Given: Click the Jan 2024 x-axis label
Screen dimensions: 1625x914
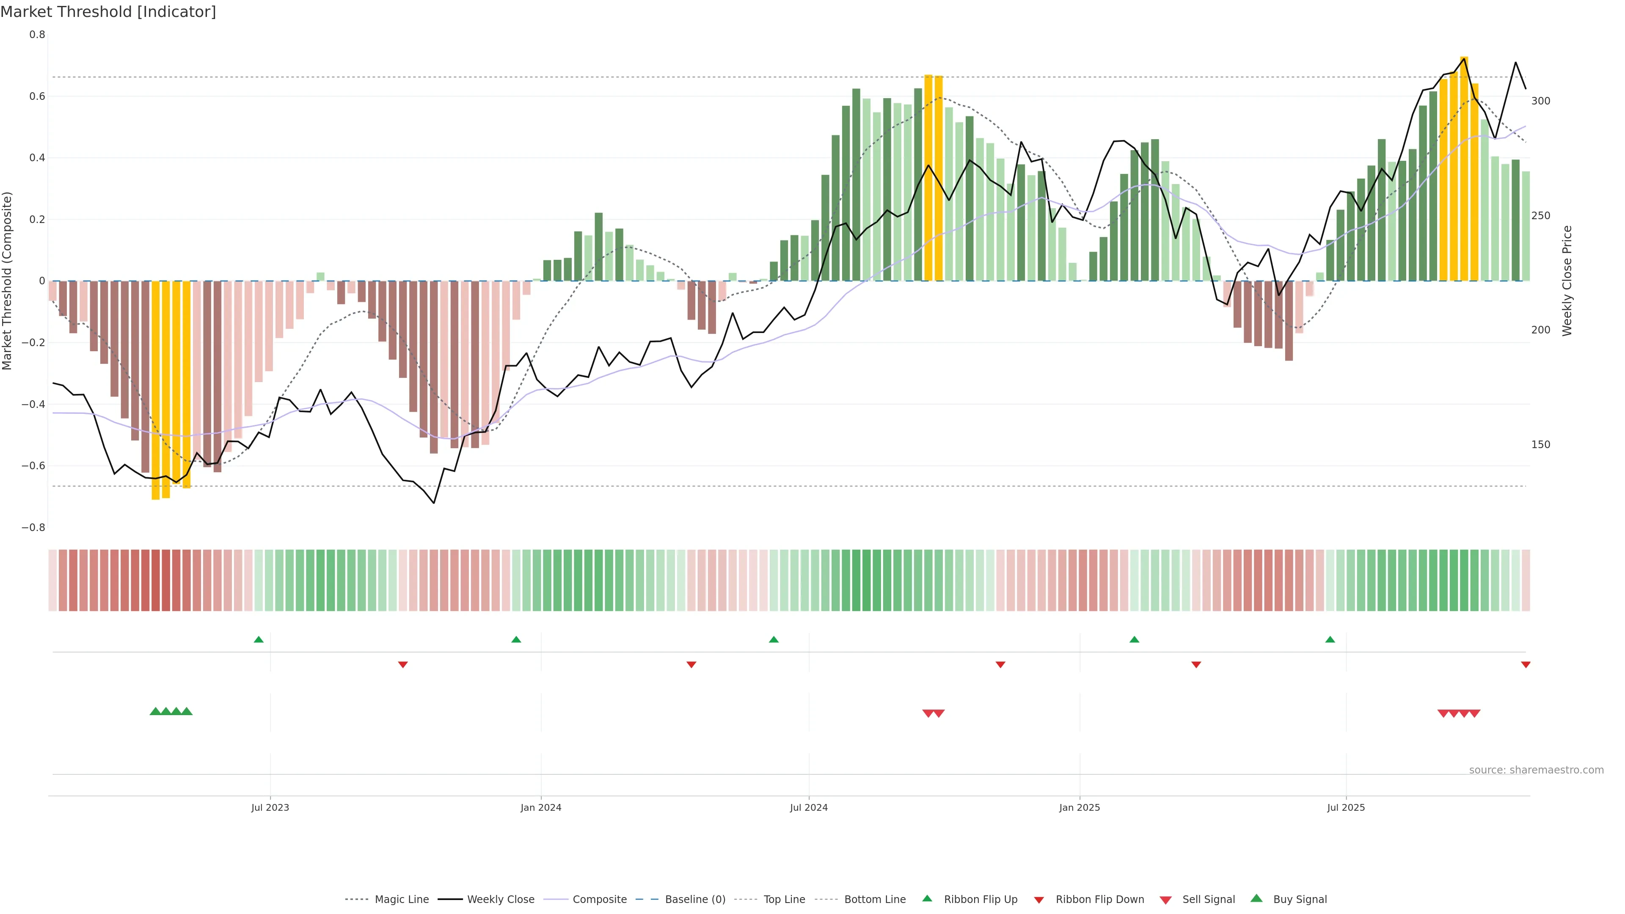Looking at the screenshot, I should (x=541, y=807).
